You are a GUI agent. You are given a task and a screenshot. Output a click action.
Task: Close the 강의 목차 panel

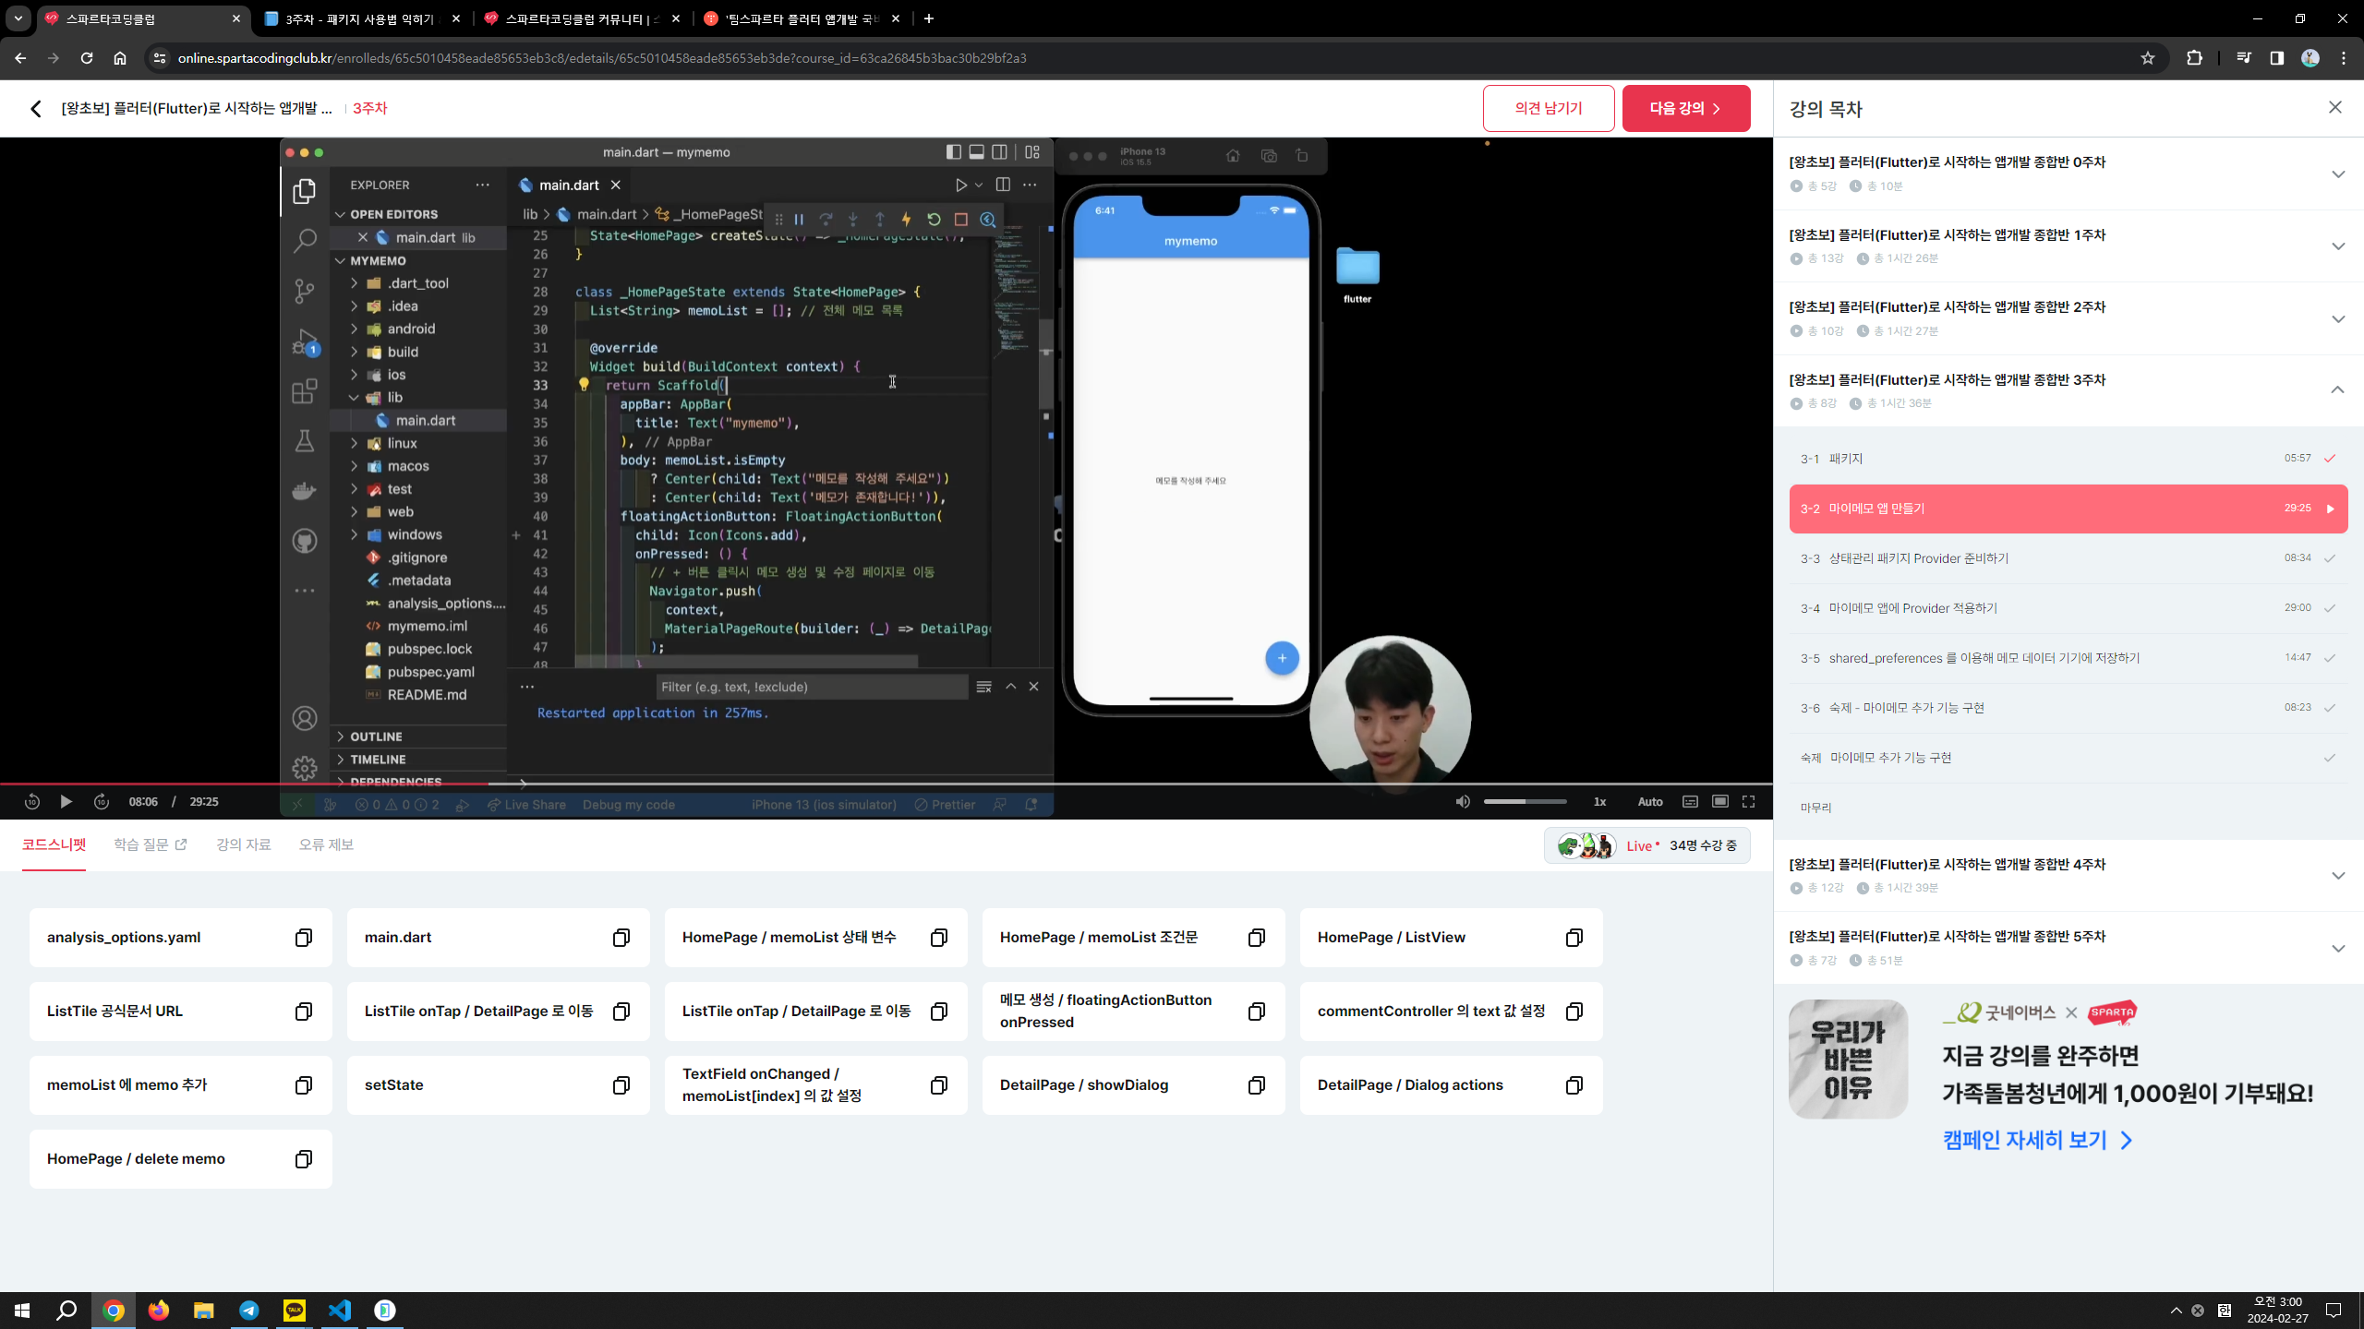2335,107
